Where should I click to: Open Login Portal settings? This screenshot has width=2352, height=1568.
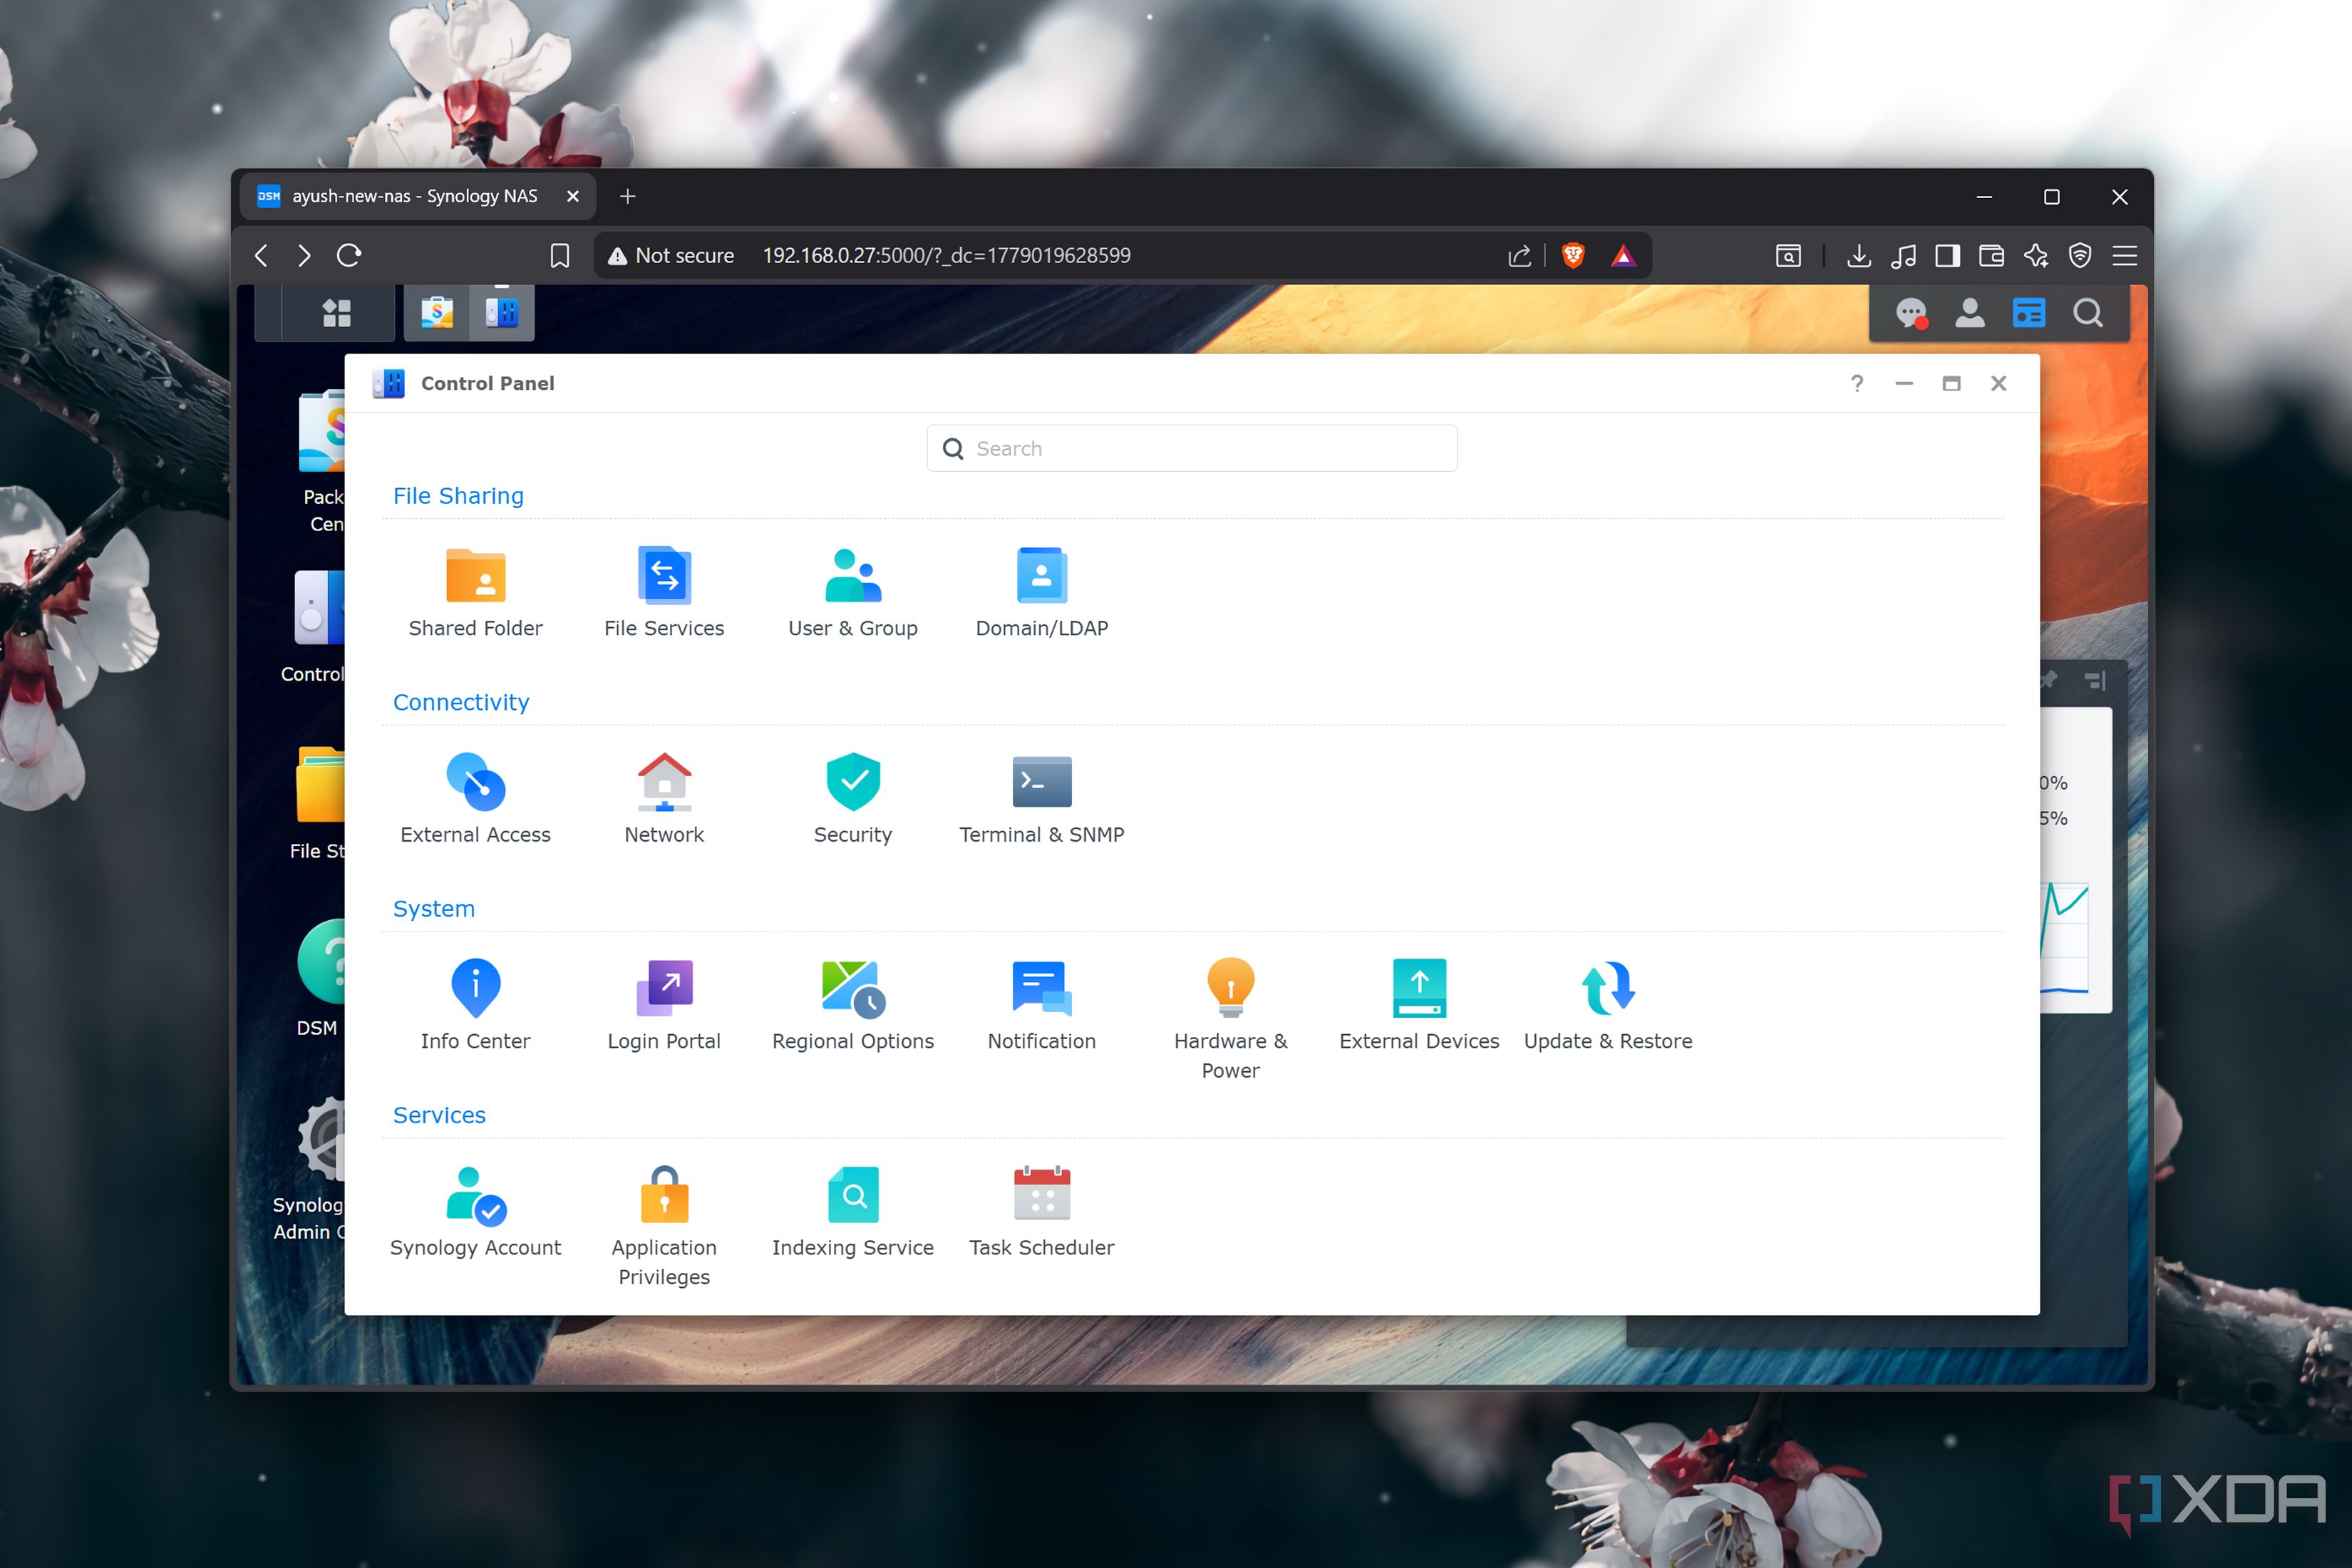pos(664,1005)
